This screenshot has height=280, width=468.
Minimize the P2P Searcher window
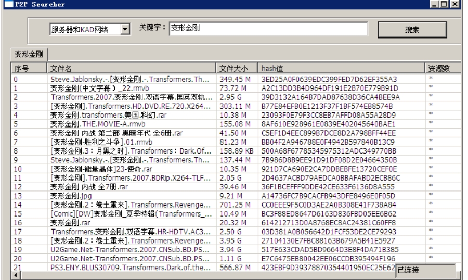pos(434,4)
